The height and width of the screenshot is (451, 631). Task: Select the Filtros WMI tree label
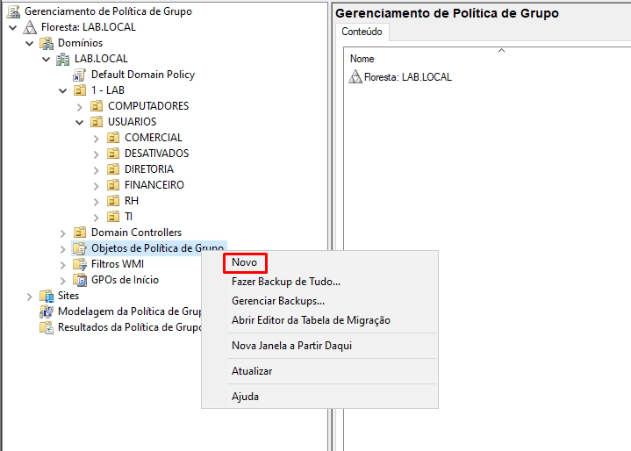117,264
